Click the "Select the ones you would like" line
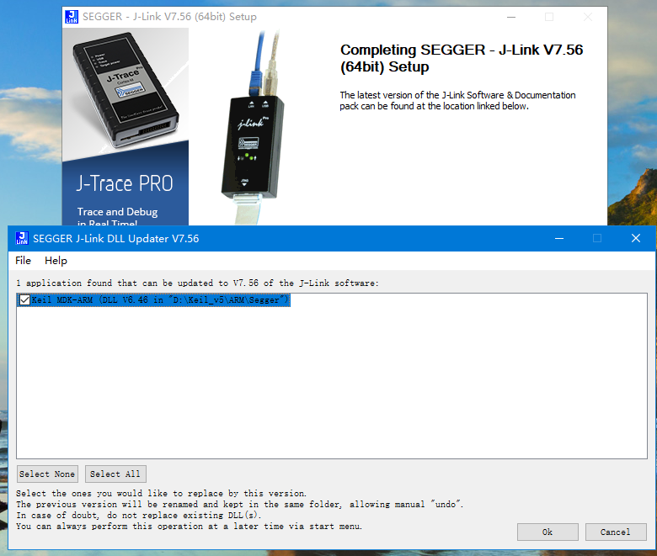Viewport: 657px width, 556px height. pos(162,494)
